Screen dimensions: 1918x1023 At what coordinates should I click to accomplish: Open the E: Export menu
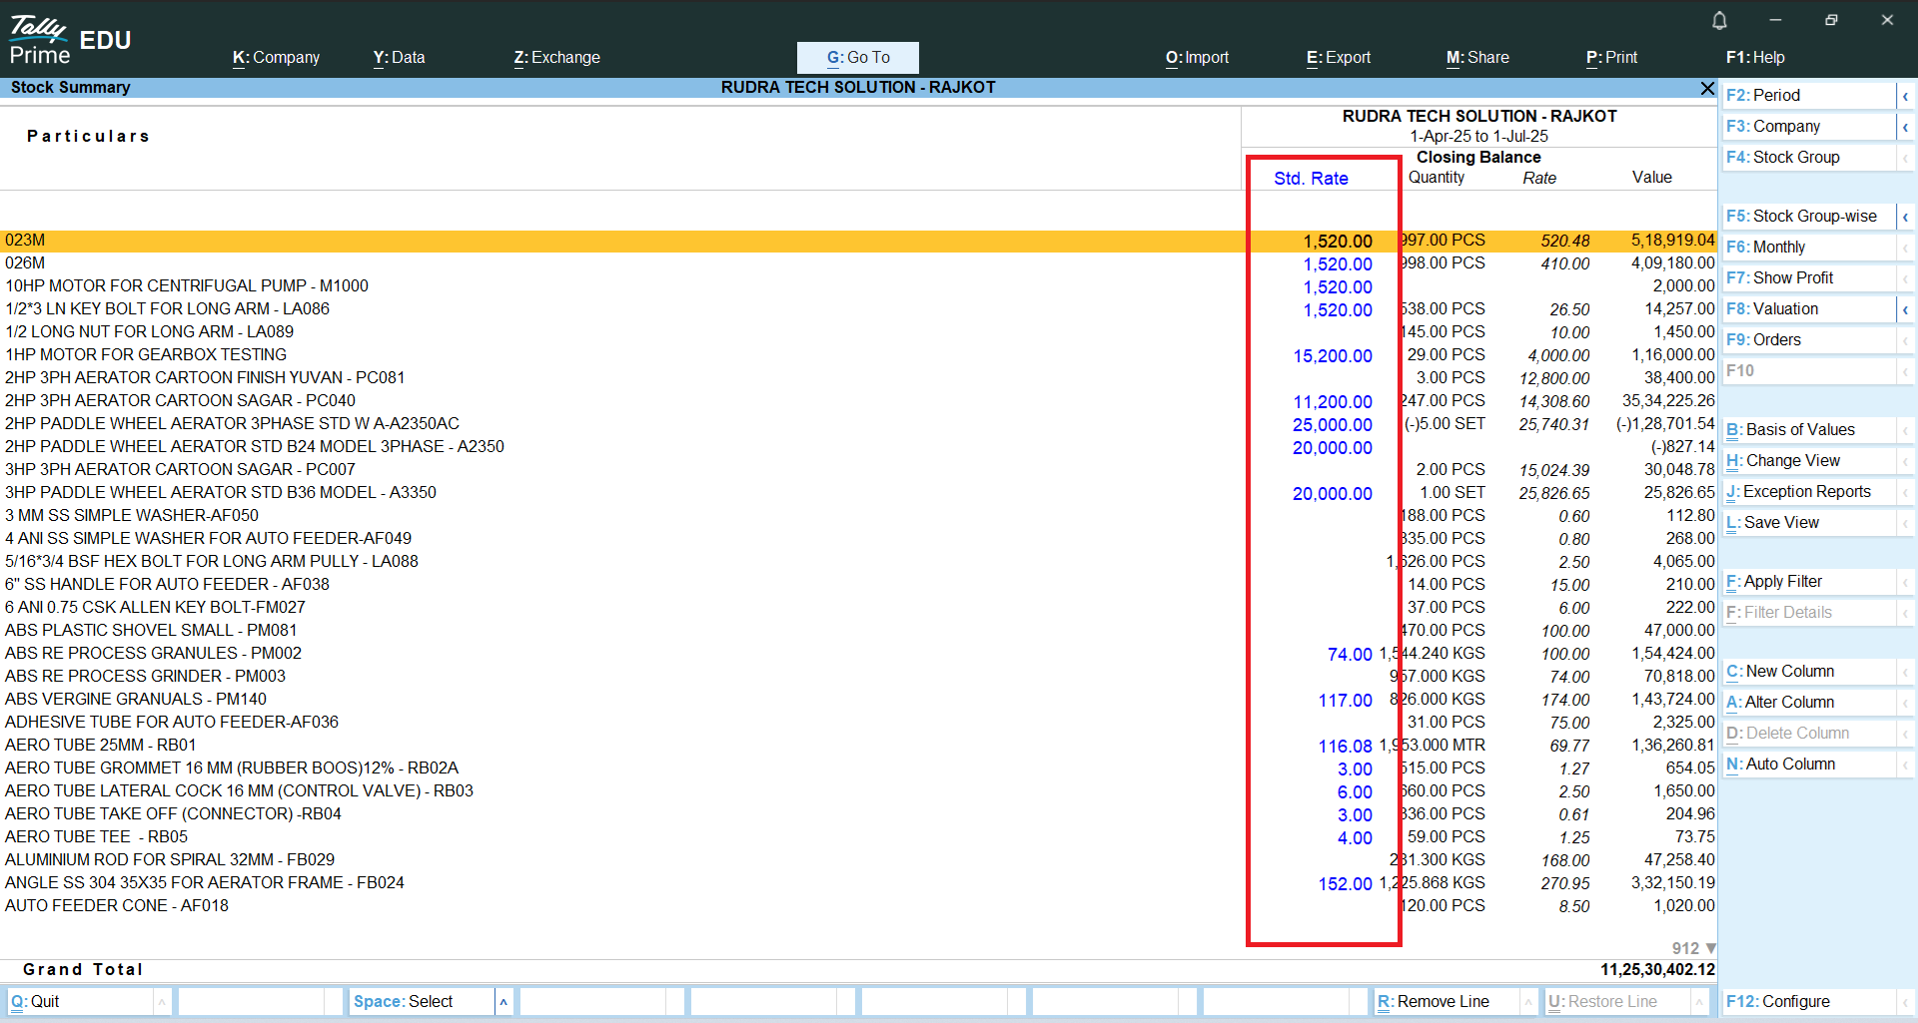click(1338, 58)
